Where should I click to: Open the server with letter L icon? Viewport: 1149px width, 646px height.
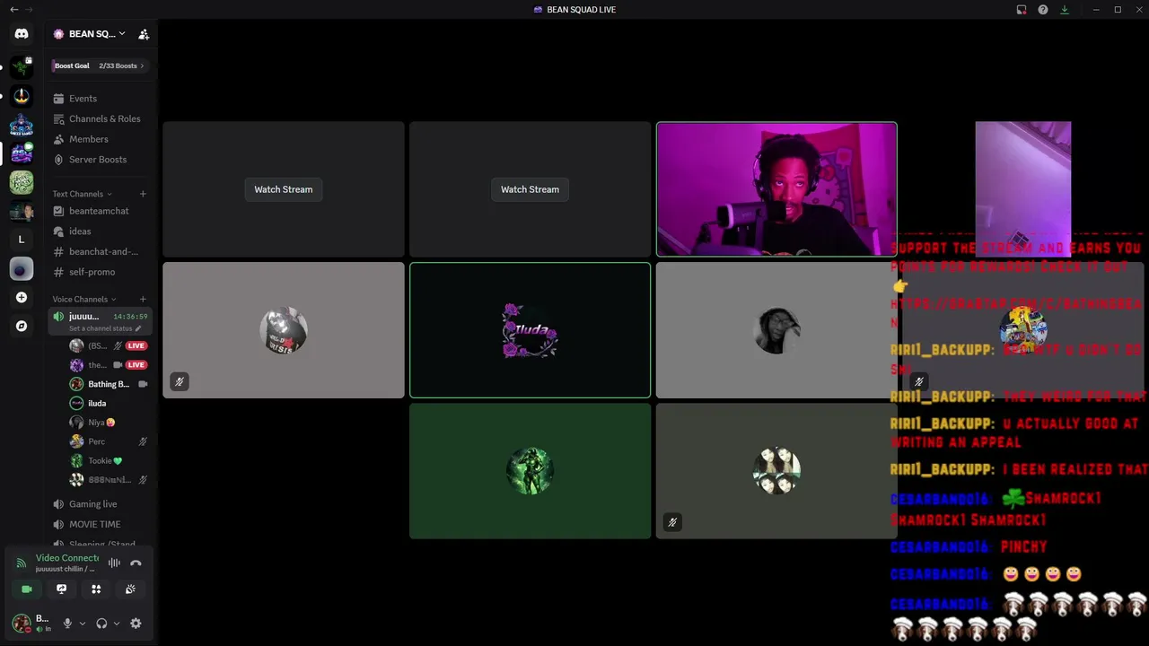[x=22, y=240]
